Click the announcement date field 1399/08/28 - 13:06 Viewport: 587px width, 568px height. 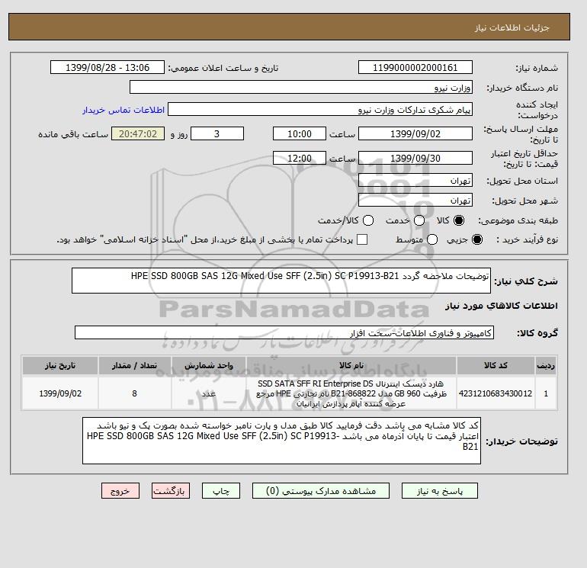pyautogui.click(x=107, y=67)
